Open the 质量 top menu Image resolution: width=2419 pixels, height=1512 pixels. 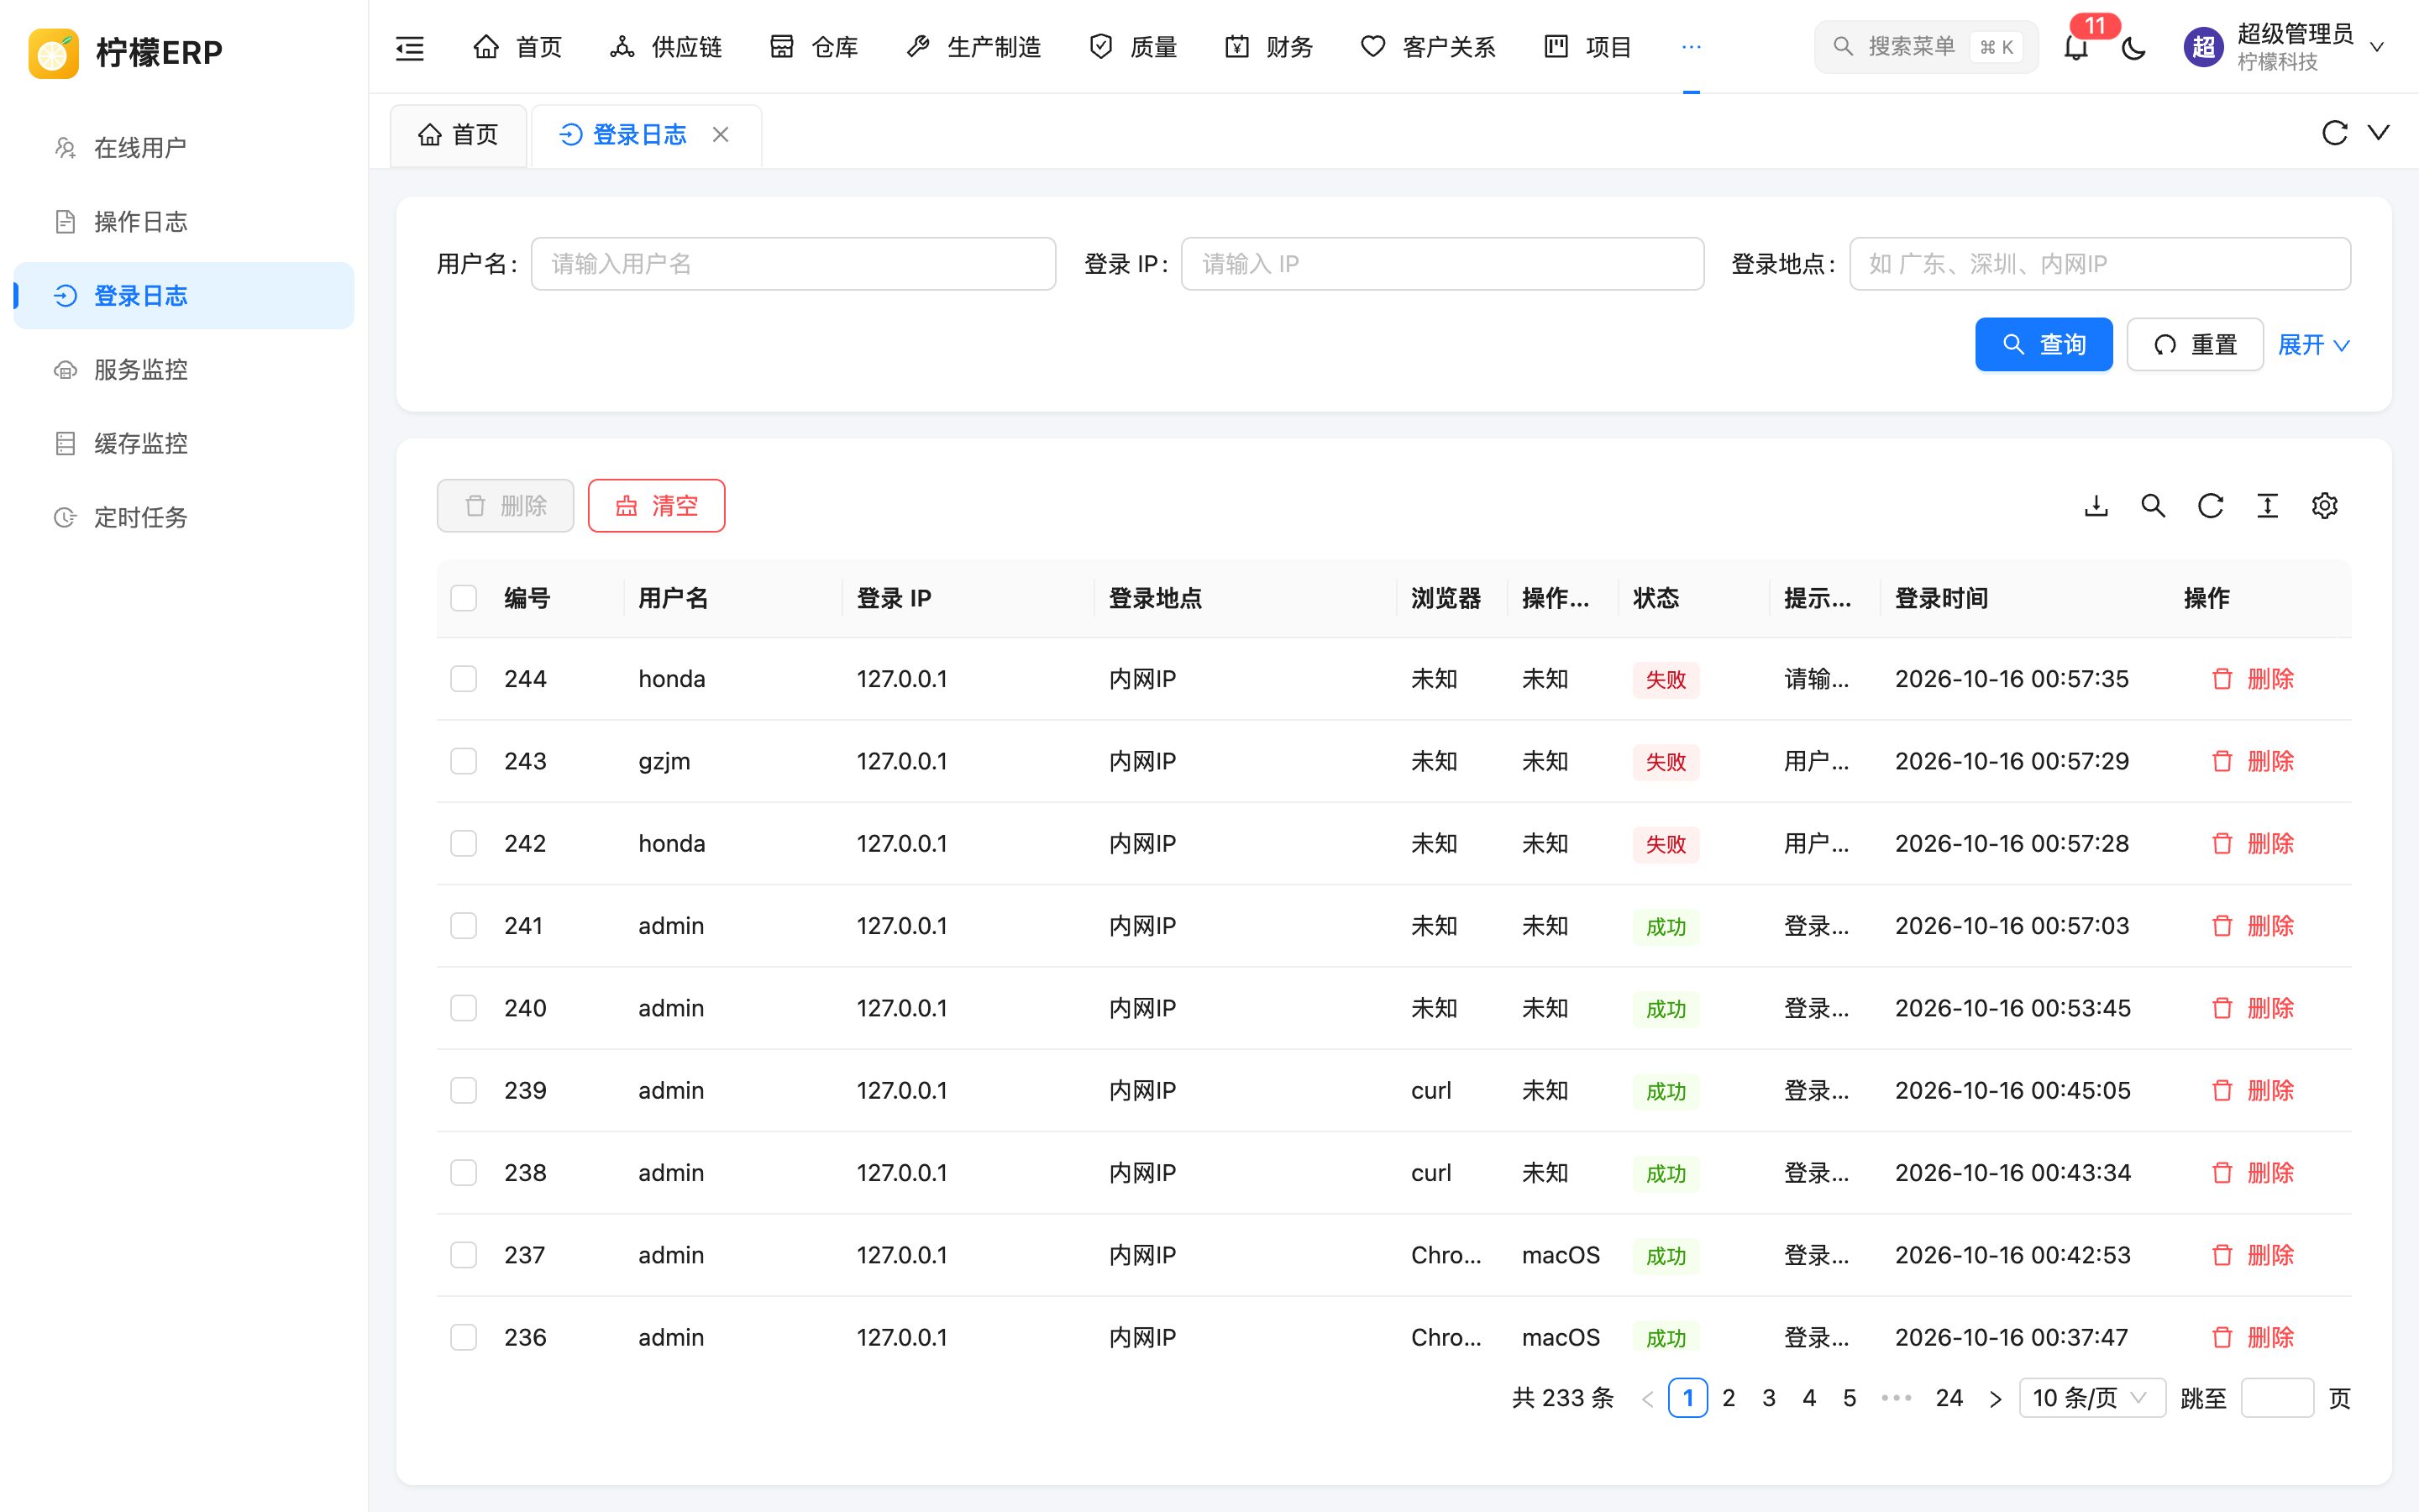[1132, 47]
